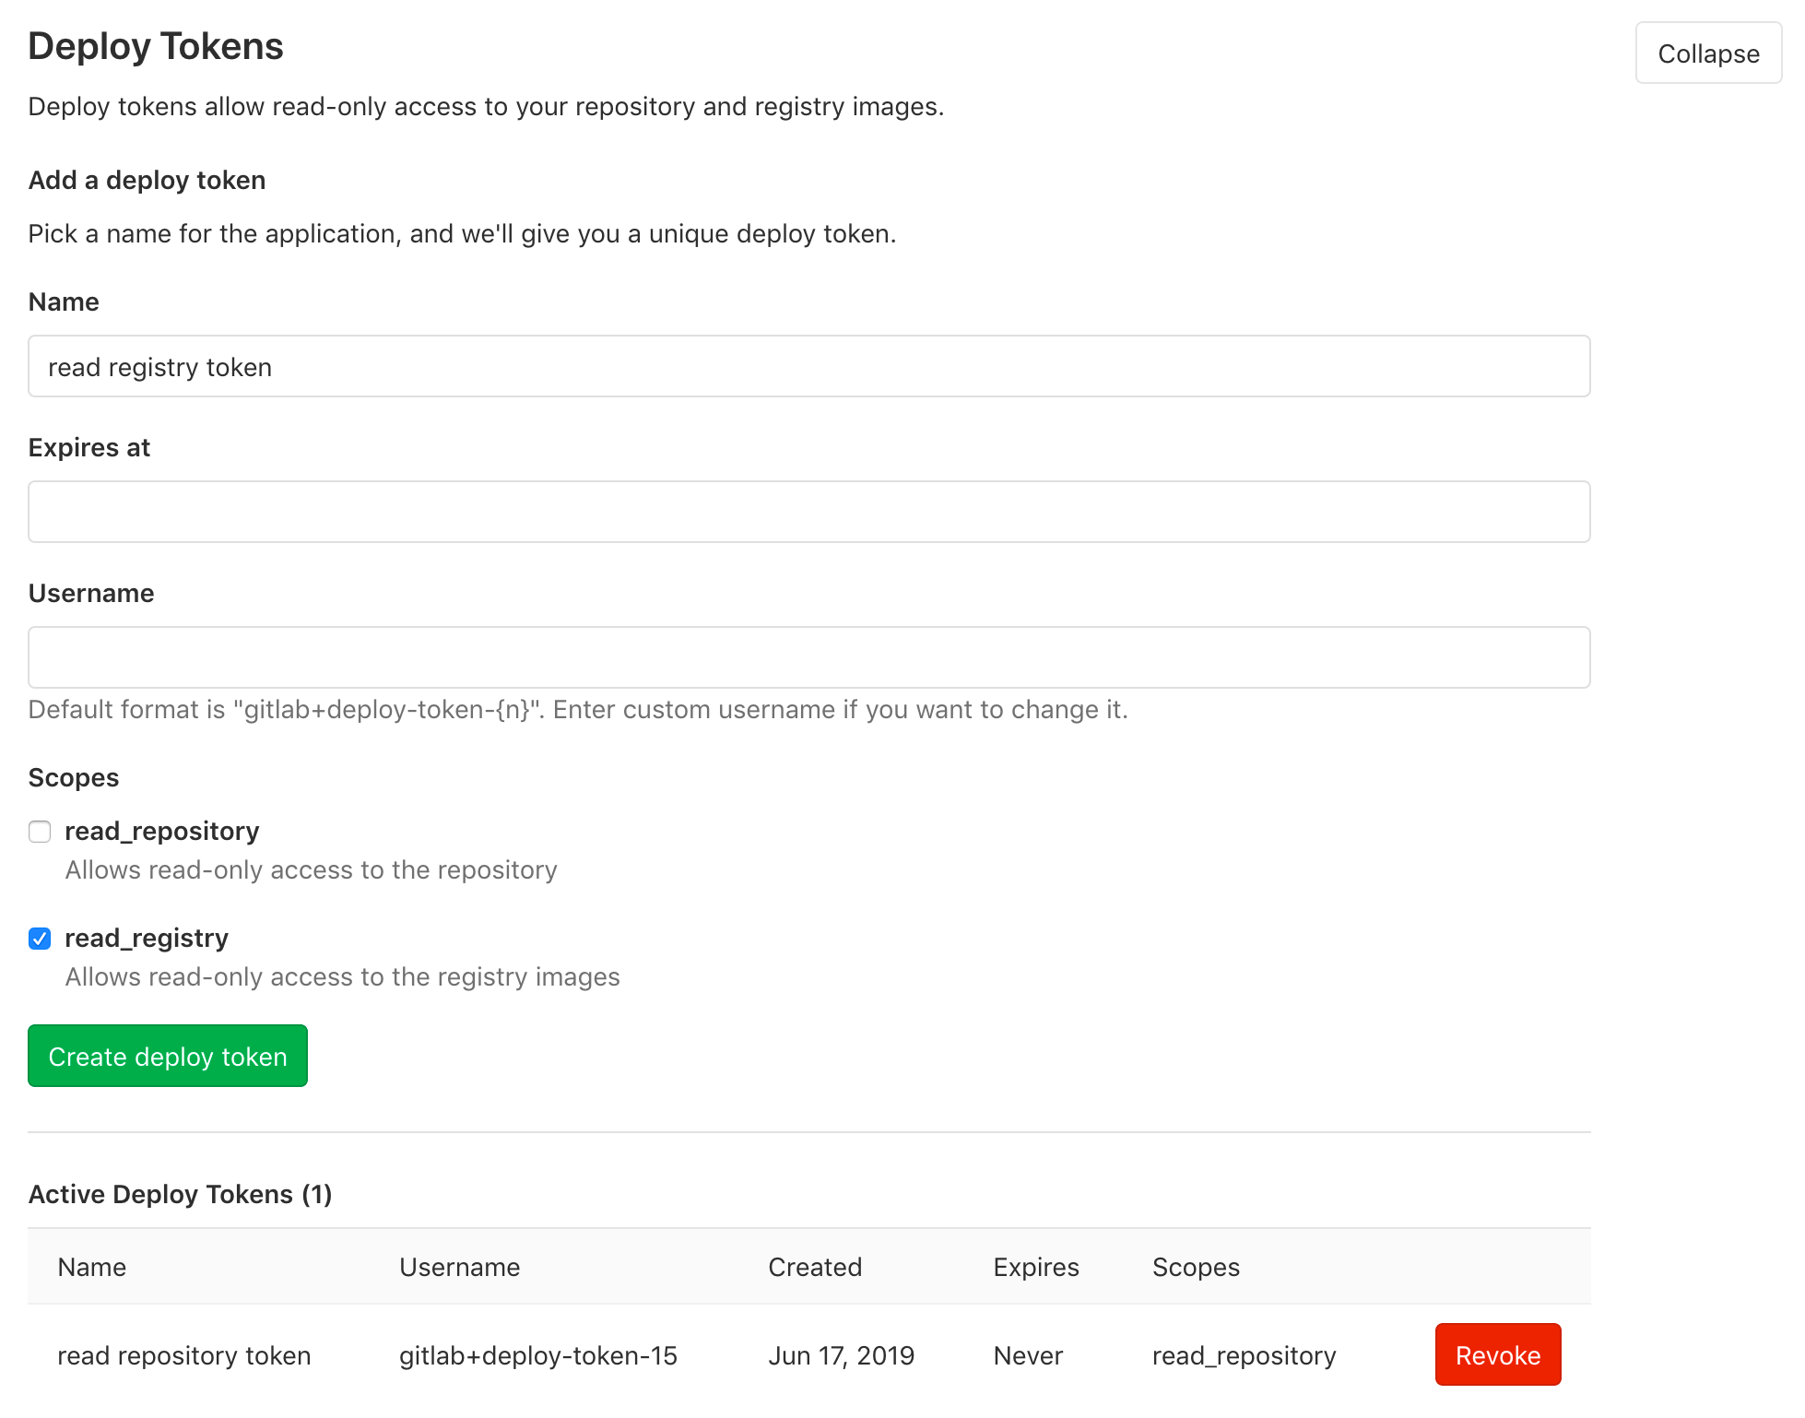Click the Active Deploy Tokens heading
Image resolution: width=1805 pixels, height=1418 pixels.
tap(180, 1193)
